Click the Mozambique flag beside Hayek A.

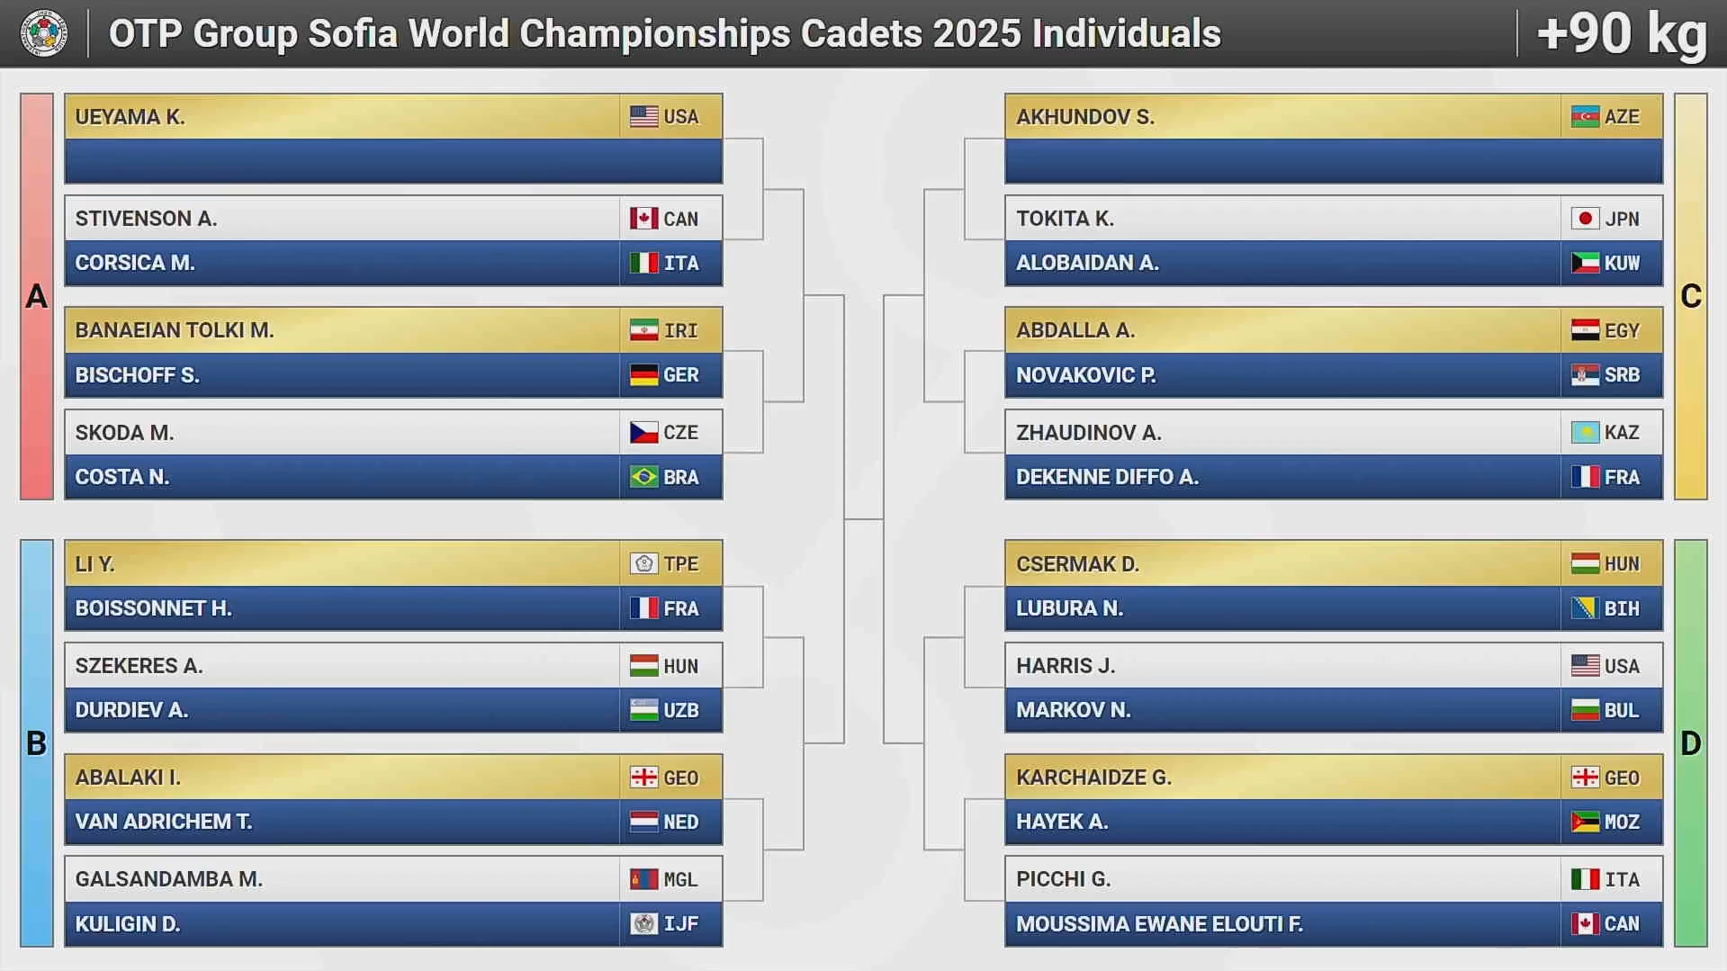pos(1585,822)
